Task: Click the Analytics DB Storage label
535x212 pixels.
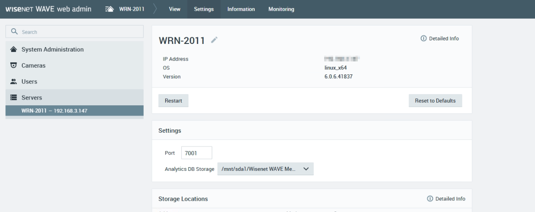Action: [189, 169]
